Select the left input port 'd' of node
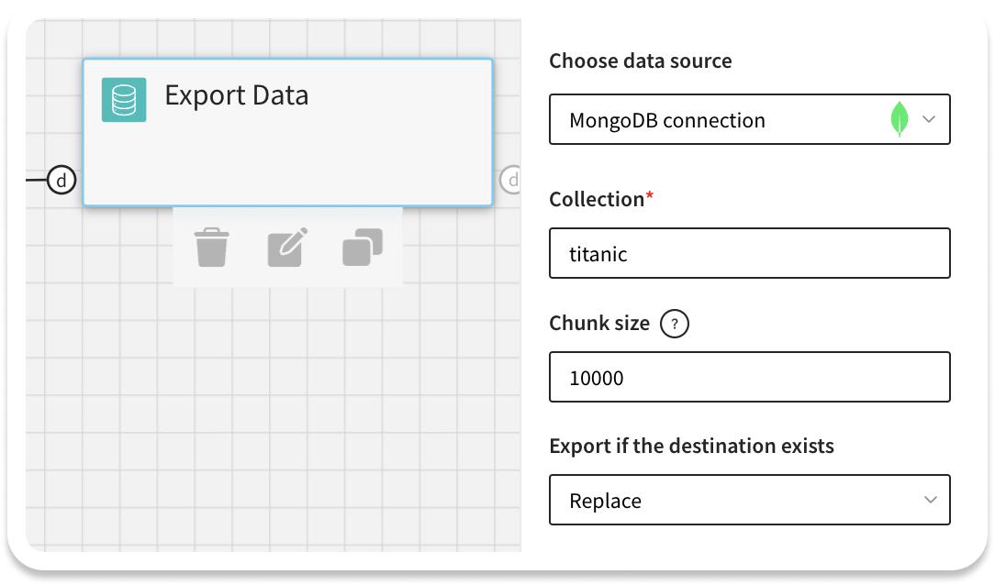 61,180
